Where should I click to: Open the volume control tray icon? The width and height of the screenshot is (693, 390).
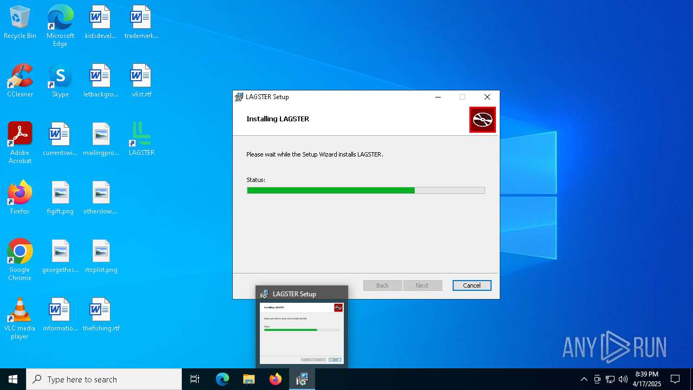click(x=623, y=379)
